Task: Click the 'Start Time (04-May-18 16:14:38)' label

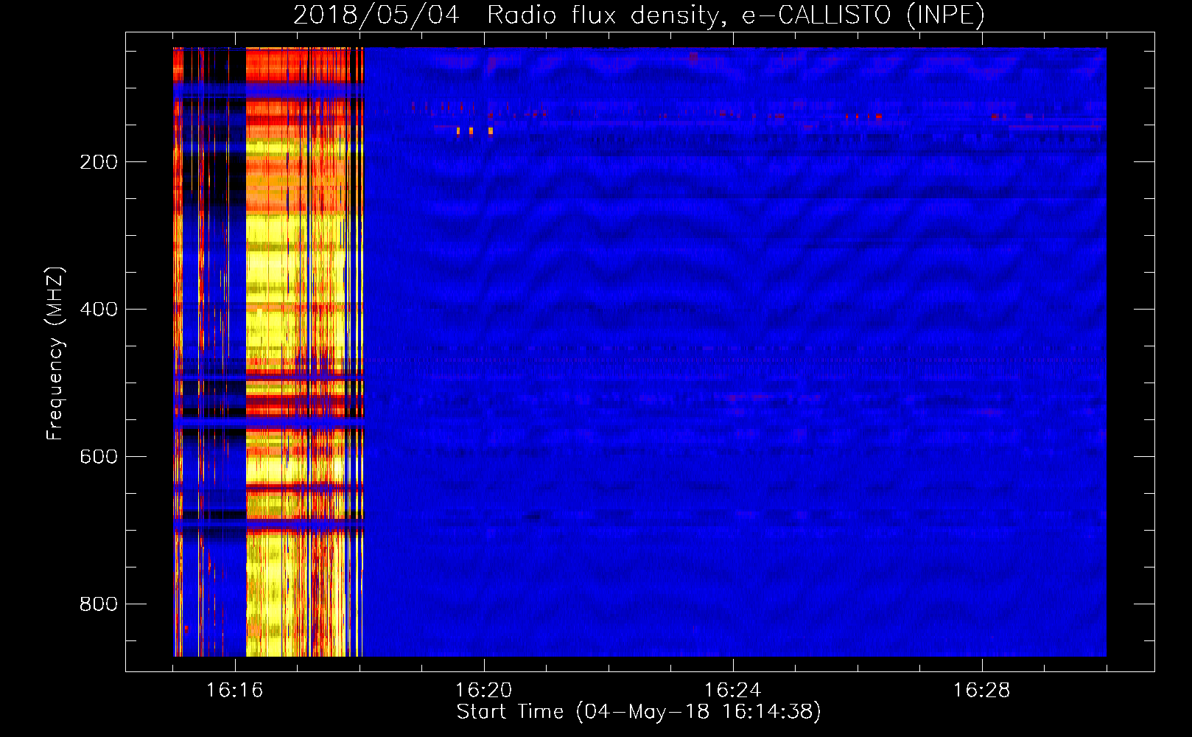Action: pos(639,711)
